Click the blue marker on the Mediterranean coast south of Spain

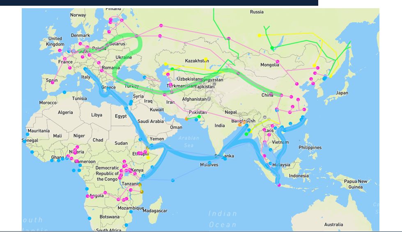point(64,92)
